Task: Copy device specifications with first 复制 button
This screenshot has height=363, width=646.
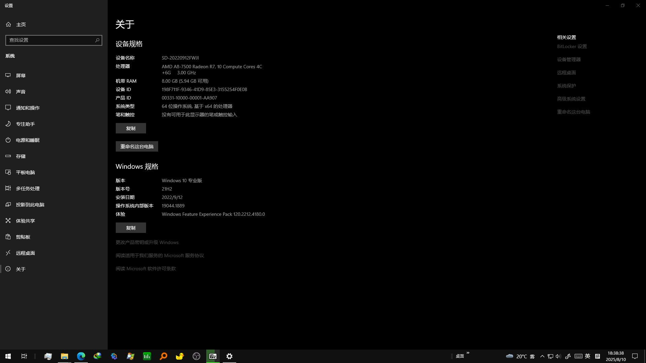Action: coord(131,128)
